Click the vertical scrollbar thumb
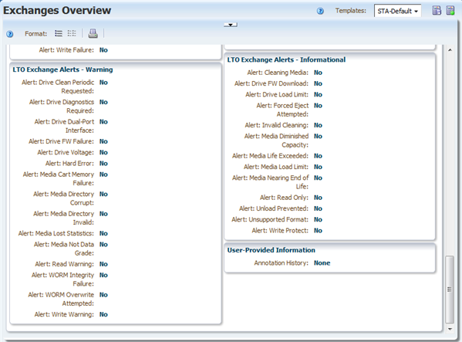The image size is (462, 342). pos(450,290)
